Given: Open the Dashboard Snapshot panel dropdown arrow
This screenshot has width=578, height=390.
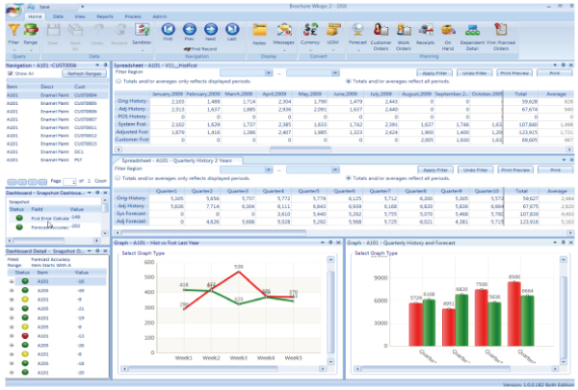Looking at the screenshot, I should pyautogui.click(x=90, y=193).
